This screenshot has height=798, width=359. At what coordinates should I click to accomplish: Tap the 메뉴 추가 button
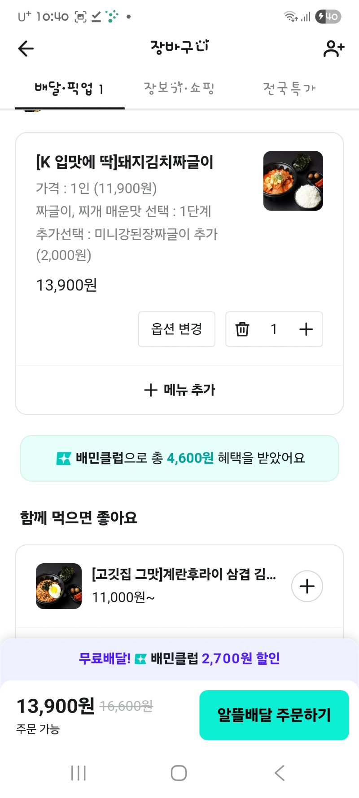179,390
